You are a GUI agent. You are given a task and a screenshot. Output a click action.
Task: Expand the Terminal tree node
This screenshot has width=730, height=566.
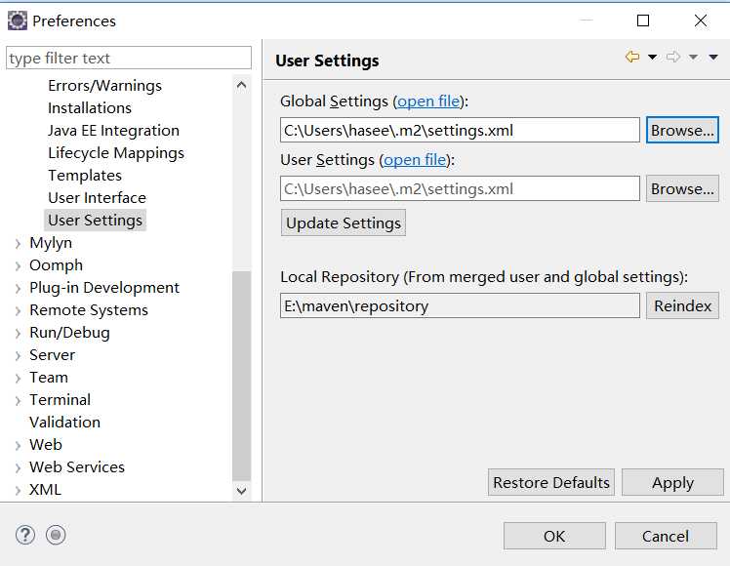(18, 400)
